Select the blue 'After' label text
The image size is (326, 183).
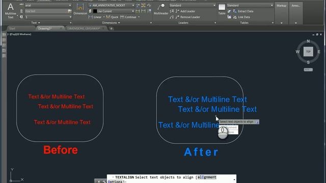(201, 152)
